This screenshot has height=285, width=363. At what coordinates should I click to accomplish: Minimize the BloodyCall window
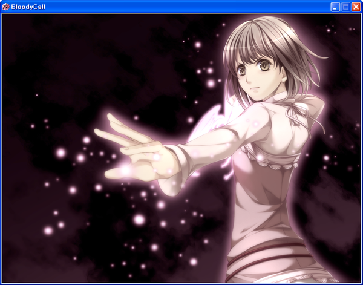(x=335, y=7)
